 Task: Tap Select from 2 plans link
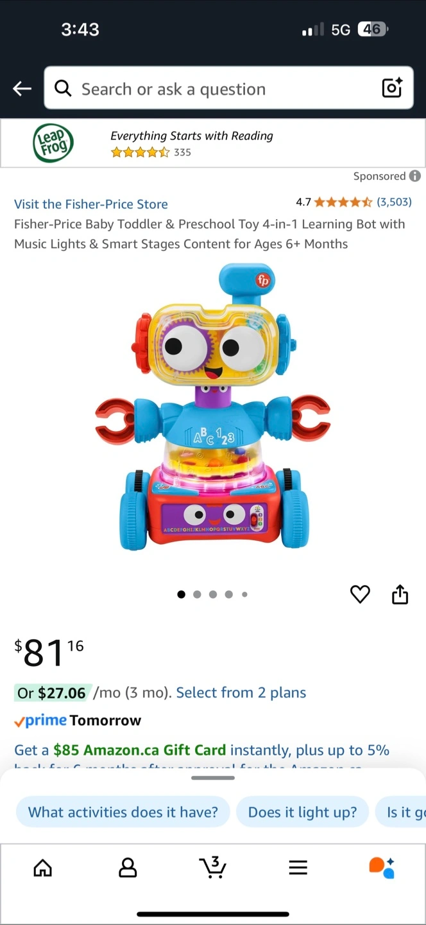241,692
